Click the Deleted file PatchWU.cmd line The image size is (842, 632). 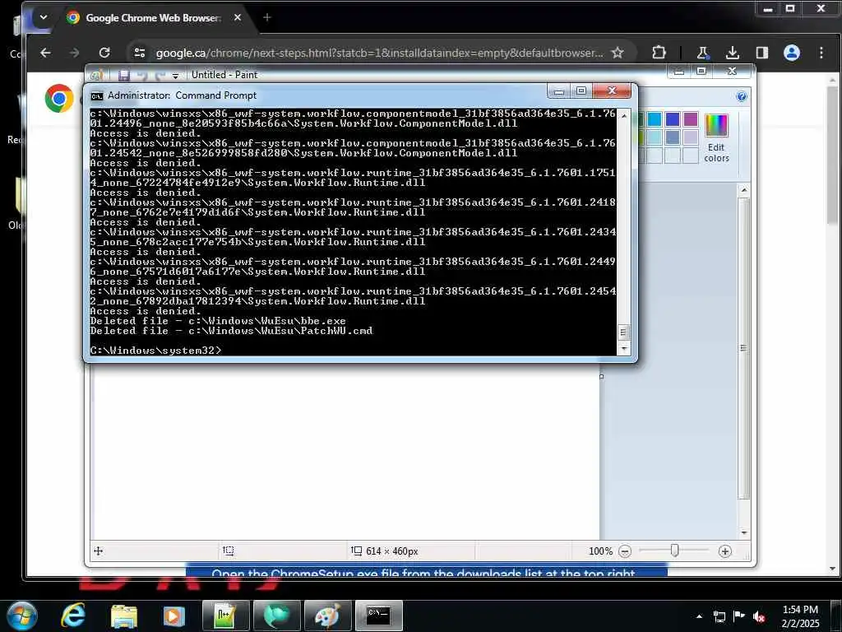(x=231, y=331)
